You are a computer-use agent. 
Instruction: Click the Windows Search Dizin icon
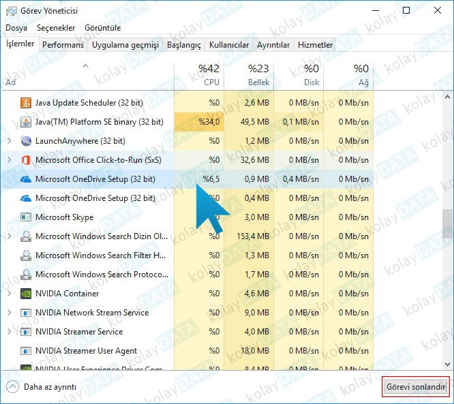26,236
